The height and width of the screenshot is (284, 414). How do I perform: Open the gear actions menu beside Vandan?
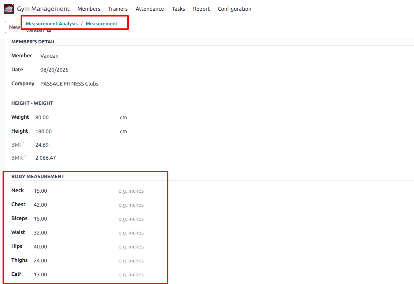click(49, 31)
